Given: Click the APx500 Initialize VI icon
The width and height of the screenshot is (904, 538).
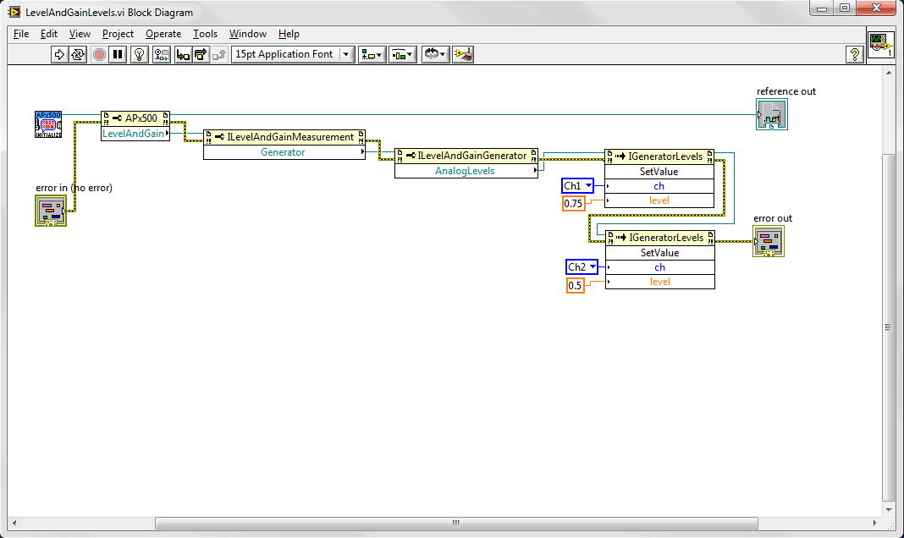Looking at the screenshot, I should coord(48,124).
